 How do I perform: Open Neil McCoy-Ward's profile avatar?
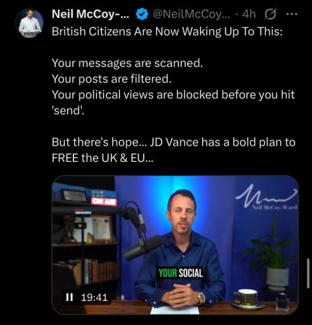click(29, 23)
